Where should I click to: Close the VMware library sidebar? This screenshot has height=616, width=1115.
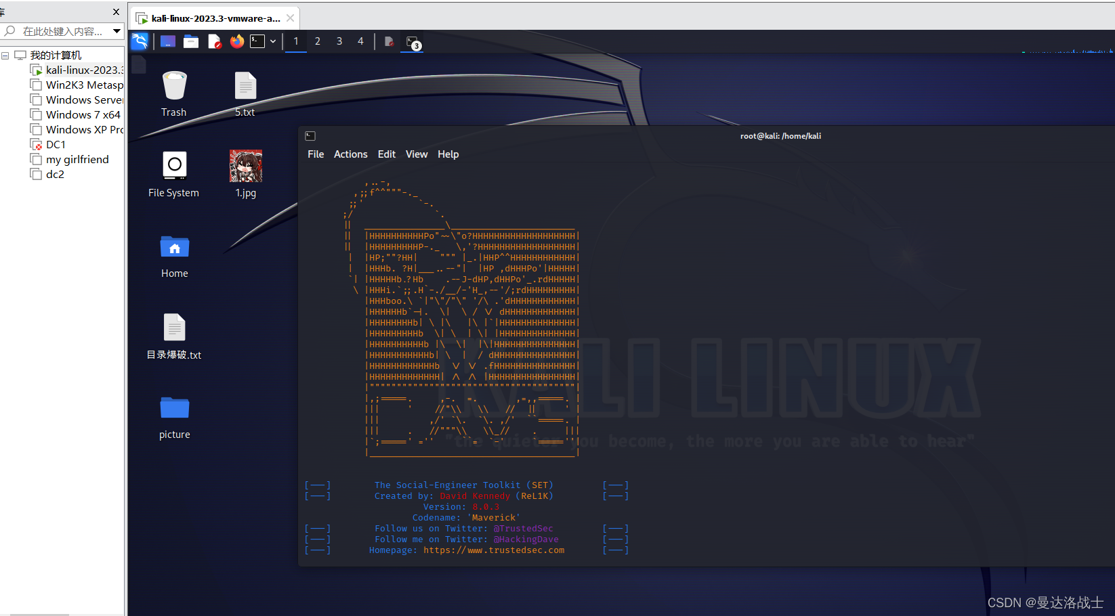(x=116, y=12)
